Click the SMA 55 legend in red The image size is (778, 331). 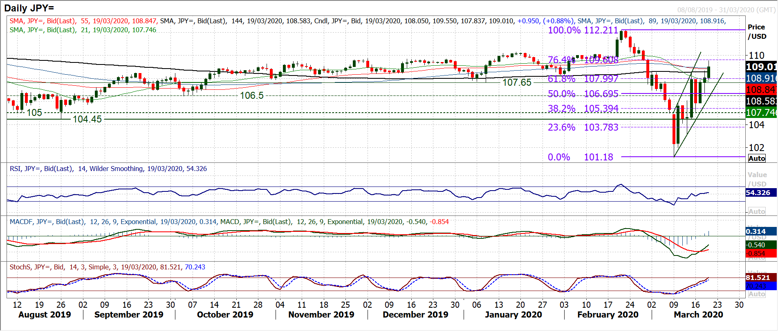(x=83, y=21)
